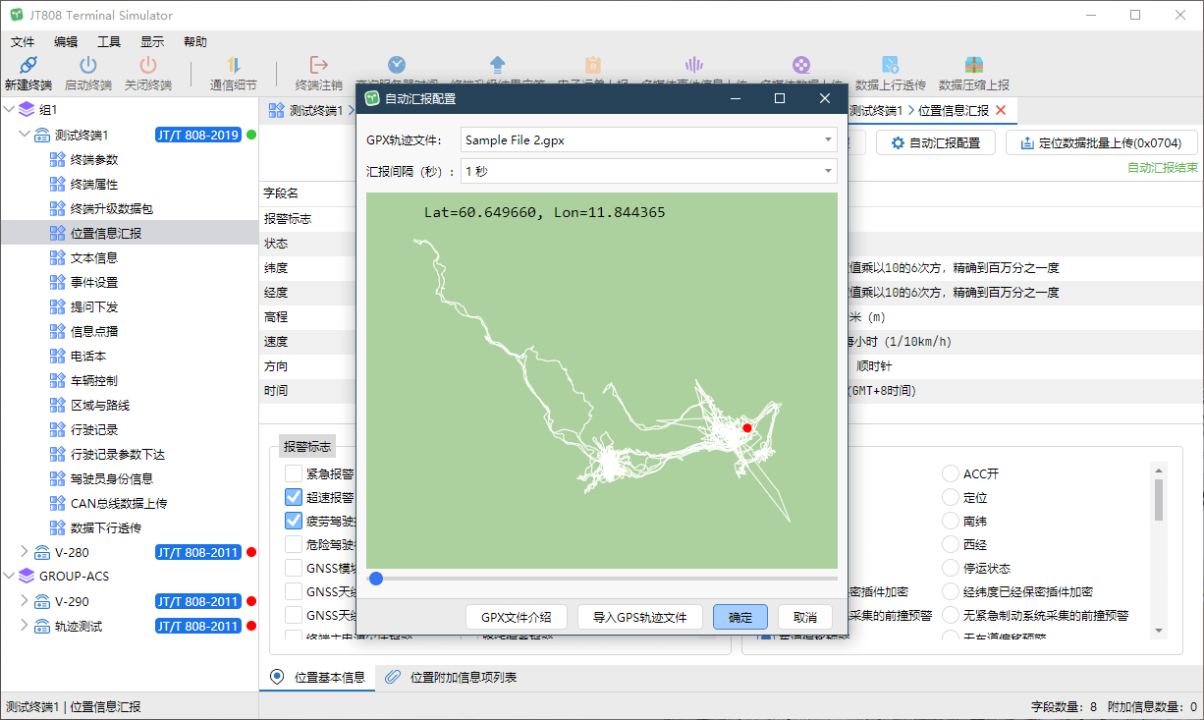Image resolution: width=1204 pixels, height=720 pixels.
Task: Click the red position marker on map
Action: click(x=746, y=427)
